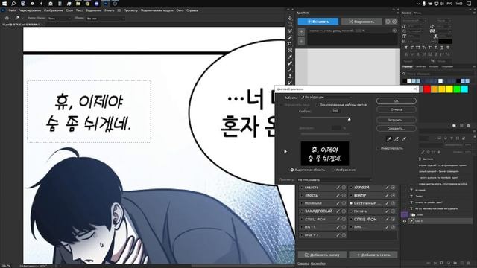This screenshot has width=477, height=268.
Task: Expand the ЯРОСТЬ style folder
Action: pyautogui.click(x=301, y=195)
